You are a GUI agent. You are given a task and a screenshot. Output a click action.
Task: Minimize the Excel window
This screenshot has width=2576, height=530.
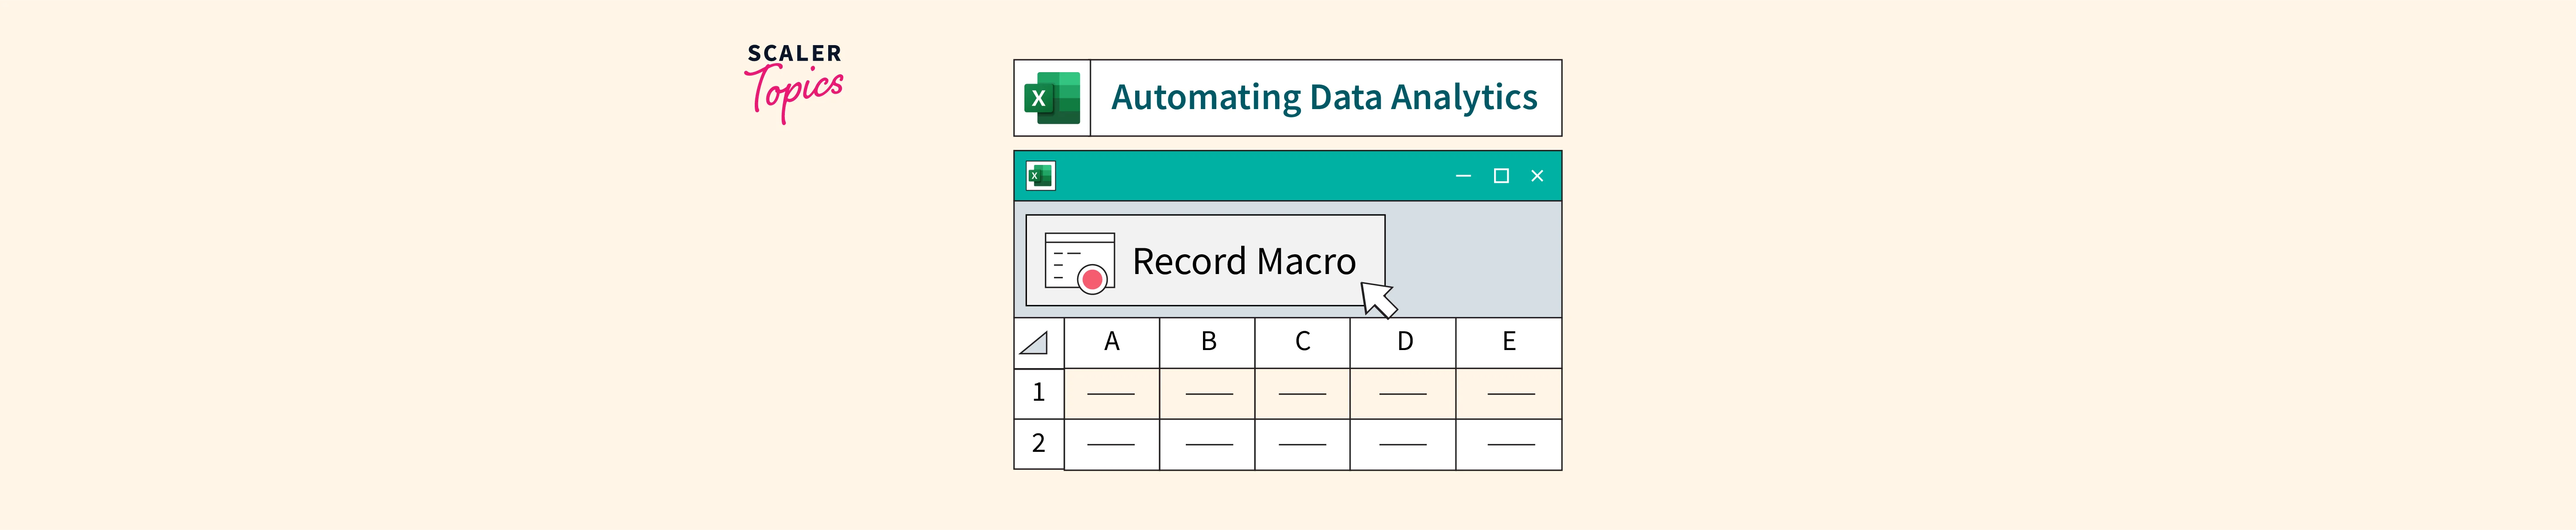(1463, 176)
